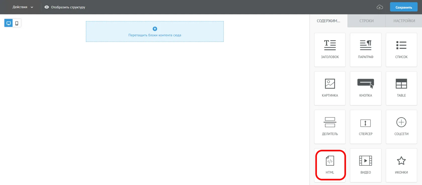Switch to desktop preview mode
422x185 pixels.
(x=9, y=23)
